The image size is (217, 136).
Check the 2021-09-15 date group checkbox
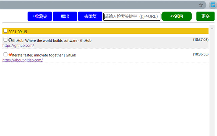coord(5,31)
